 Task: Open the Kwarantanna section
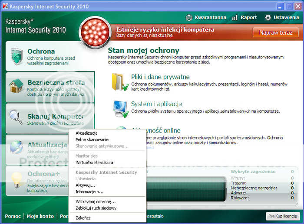tap(206, 18)
